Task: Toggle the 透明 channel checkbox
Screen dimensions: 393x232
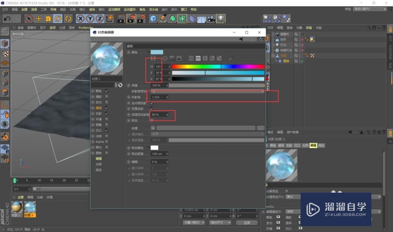Action: click(x=107, y=108)
